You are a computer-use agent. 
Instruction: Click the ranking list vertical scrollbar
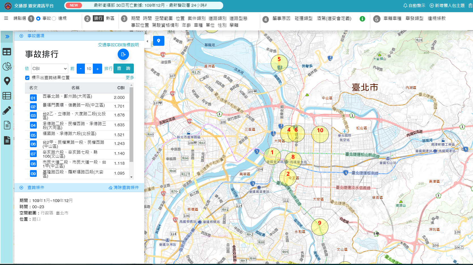pyautogui.click(x=131, y=124)
